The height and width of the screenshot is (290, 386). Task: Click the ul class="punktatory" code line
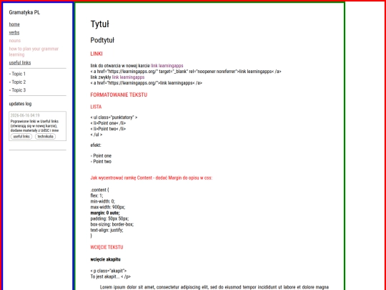click(x=114, y=117)
